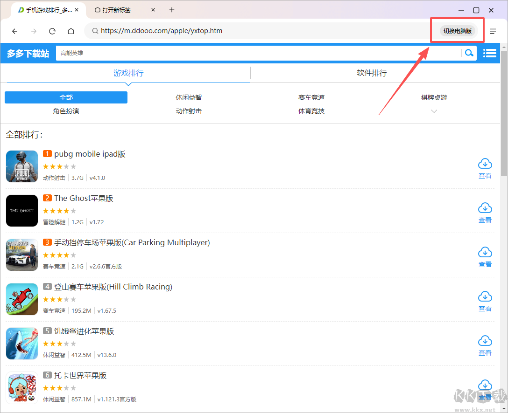Viewport: 508px width, 413px height.
Task: Open The Ghost苹果版 title
Action: pos(84,198)
